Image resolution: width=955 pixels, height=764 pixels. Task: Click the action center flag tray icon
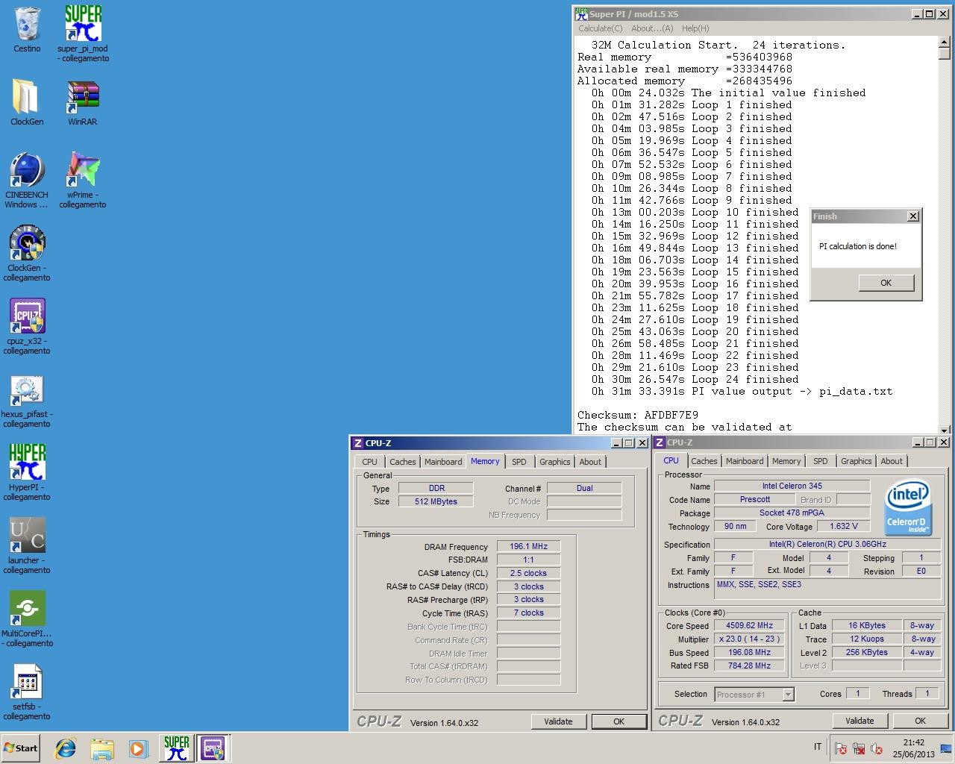[841, 748]
